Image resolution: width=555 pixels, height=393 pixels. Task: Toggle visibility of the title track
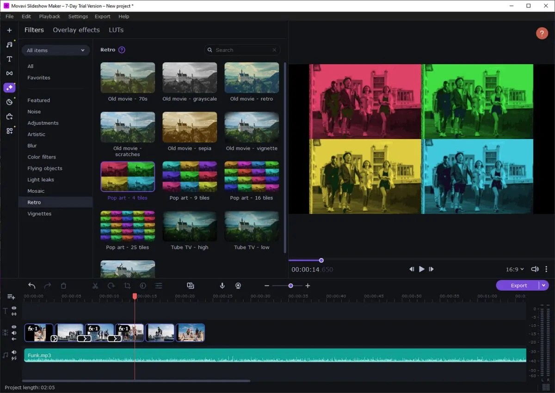14,307
